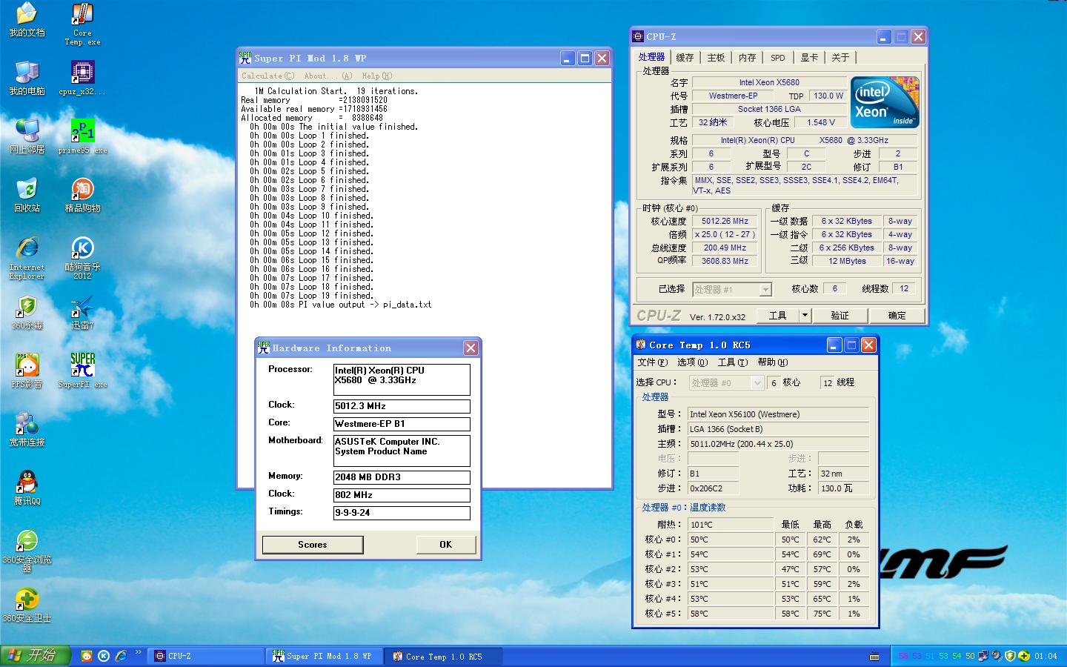Select the 腾讯QQ desktop icon

[x=27, y=488]
